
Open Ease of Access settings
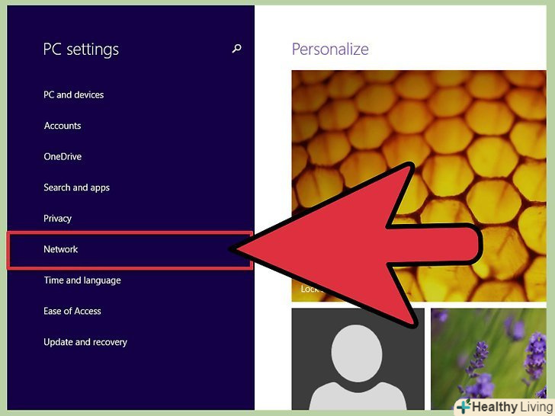point(72,311)
